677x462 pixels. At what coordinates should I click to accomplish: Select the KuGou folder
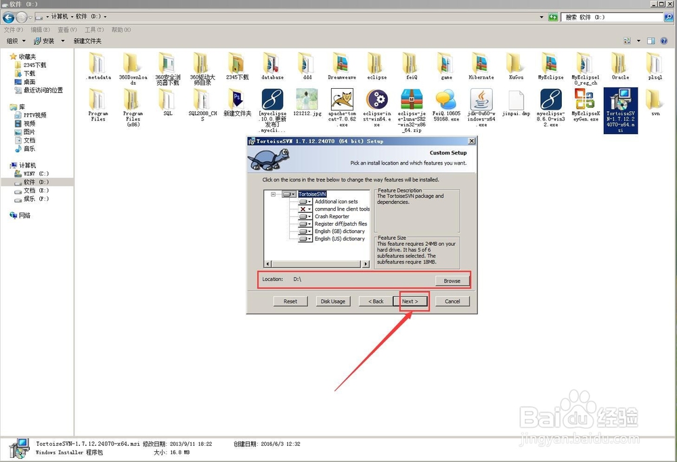click(516, 66)
